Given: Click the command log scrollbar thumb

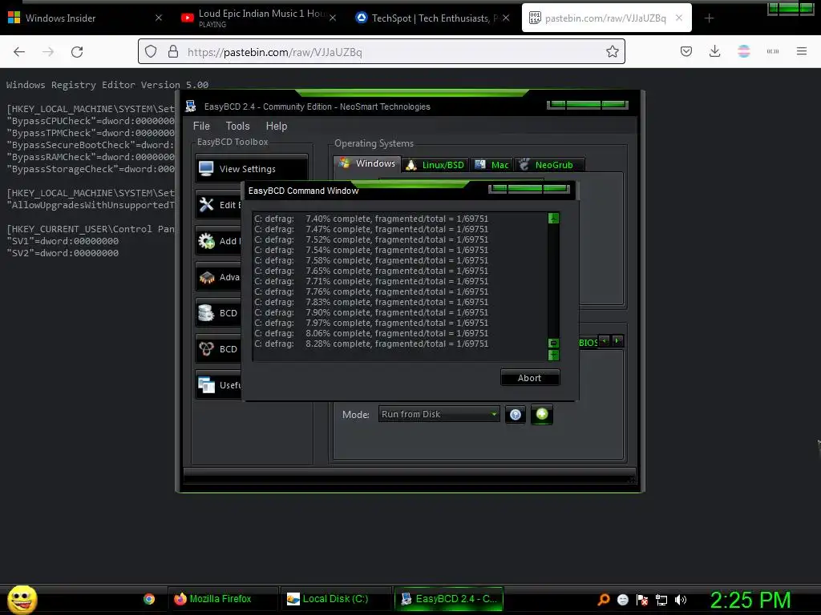Looking at the screenshot, I should tap(553, 343).
